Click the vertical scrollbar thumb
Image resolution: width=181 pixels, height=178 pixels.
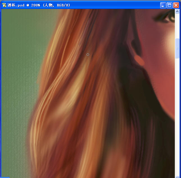pos(177,48)
